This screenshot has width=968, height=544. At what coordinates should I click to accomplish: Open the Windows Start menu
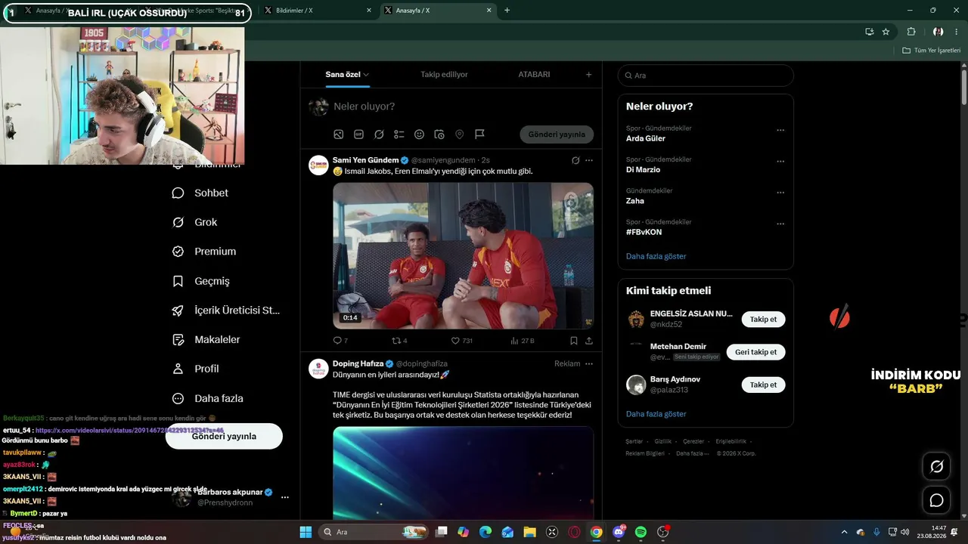click(x=306, y=532)
